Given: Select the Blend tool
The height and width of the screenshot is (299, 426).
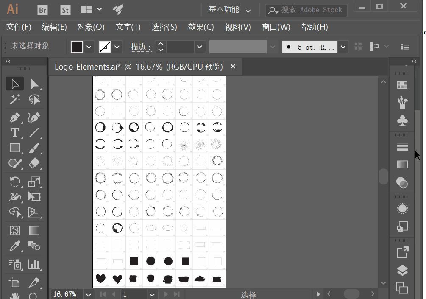Looking at the screenshot, I should click(34, 246).
